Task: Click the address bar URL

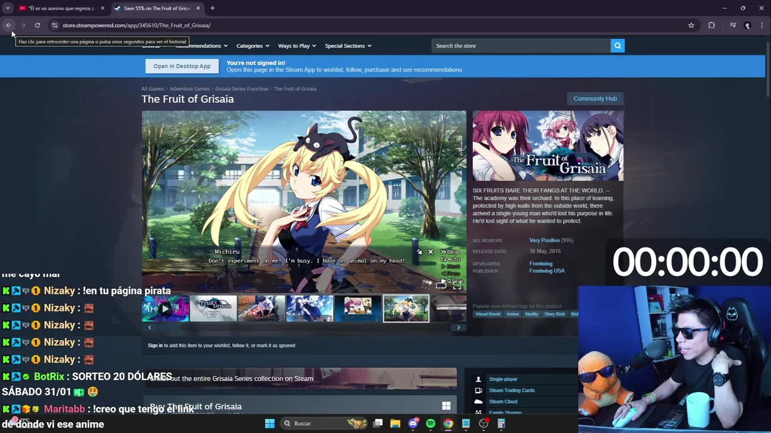Action: [x=136, y=25]
